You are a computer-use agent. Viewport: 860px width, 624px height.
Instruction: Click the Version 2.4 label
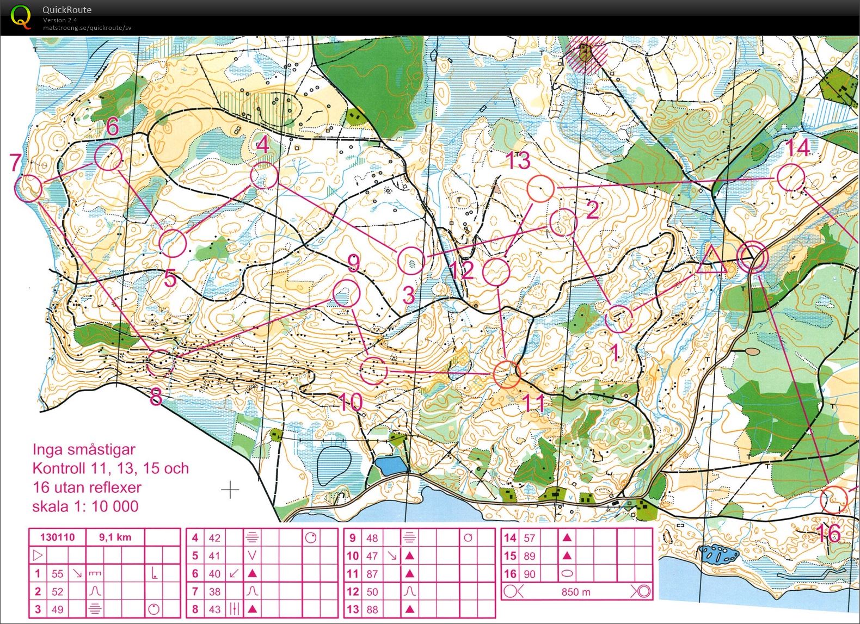click(60, 20)
